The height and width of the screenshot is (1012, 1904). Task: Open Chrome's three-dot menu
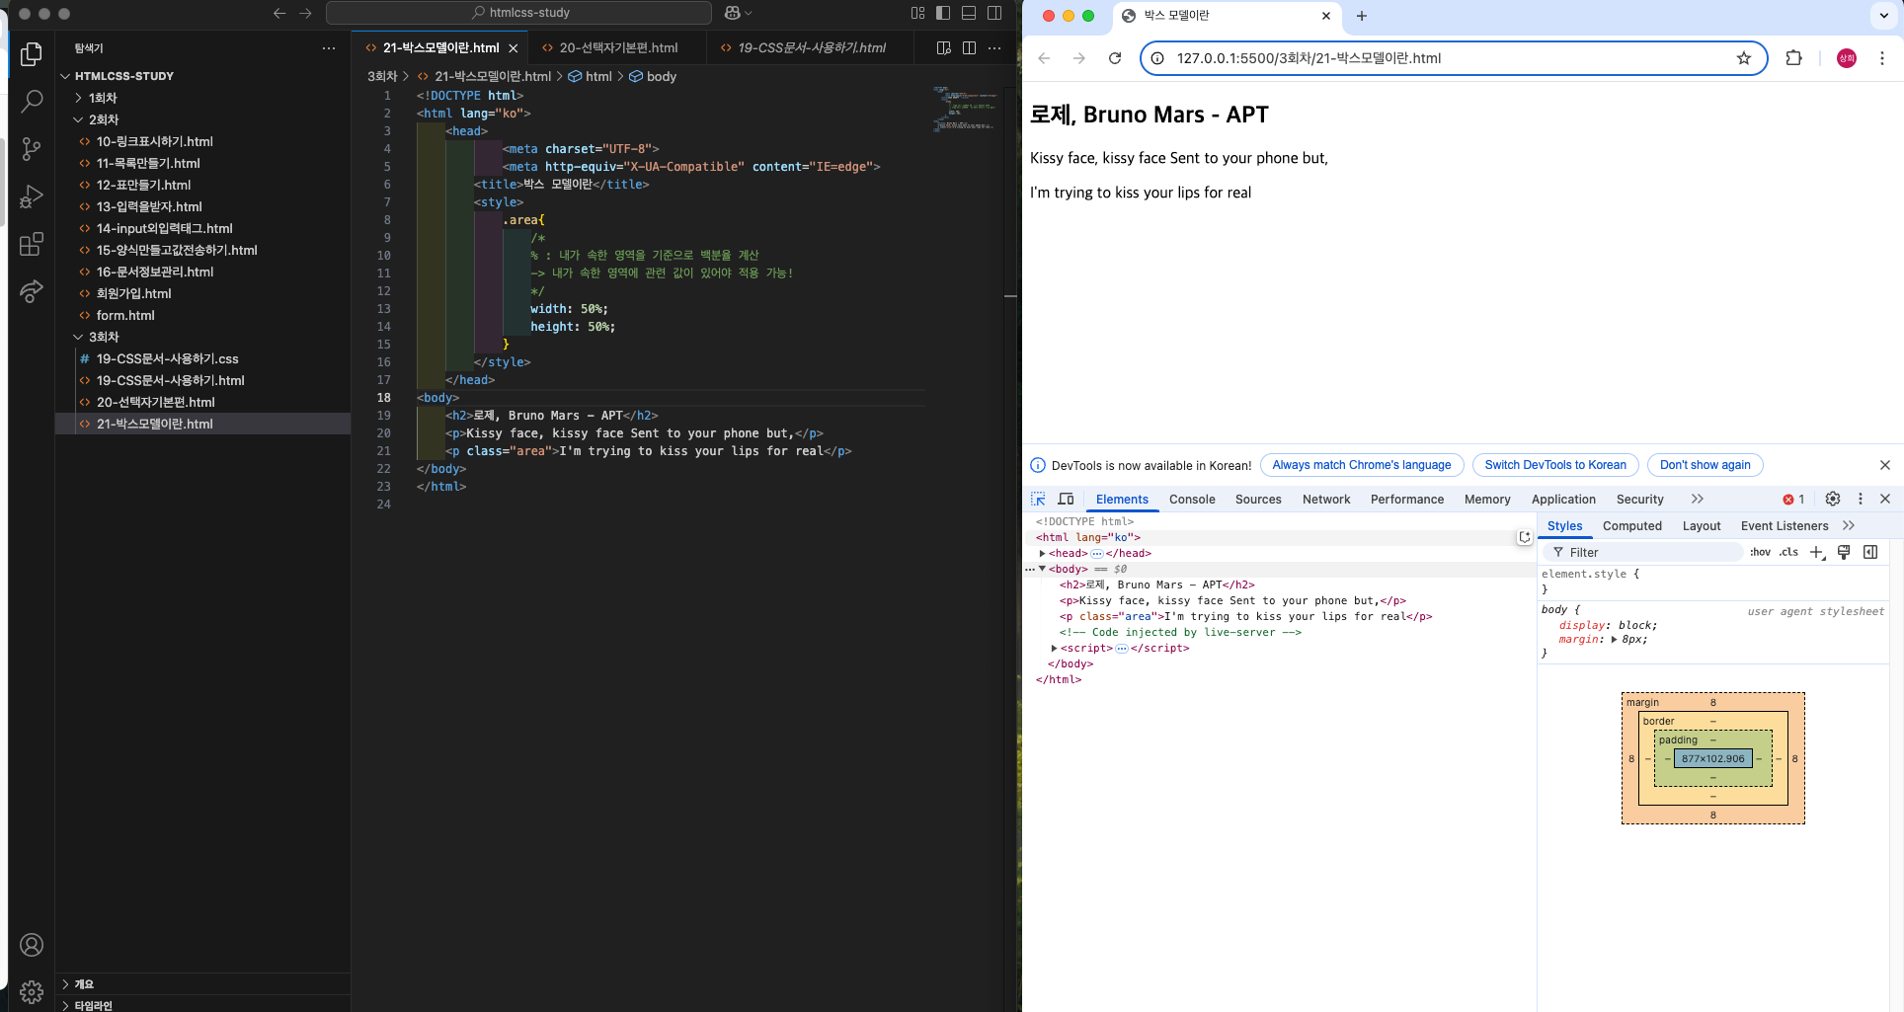tap(1882, 58)
